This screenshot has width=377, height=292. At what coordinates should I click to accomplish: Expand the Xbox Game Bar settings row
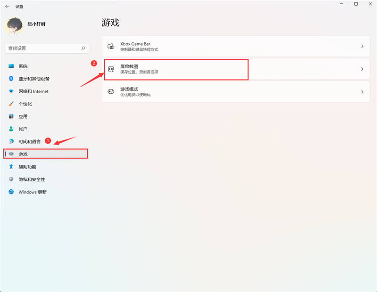[x=362, y=46]
